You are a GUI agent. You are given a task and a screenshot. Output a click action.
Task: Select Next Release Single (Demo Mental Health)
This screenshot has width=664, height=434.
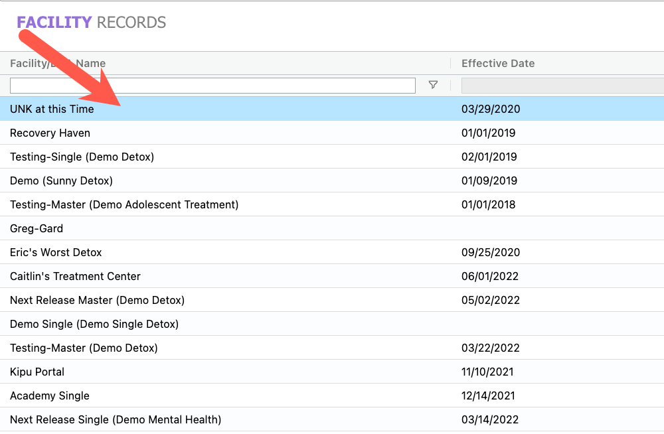click(116, 420)
